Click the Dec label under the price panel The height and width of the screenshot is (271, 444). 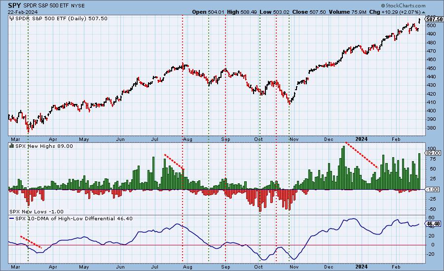(329, 139)
